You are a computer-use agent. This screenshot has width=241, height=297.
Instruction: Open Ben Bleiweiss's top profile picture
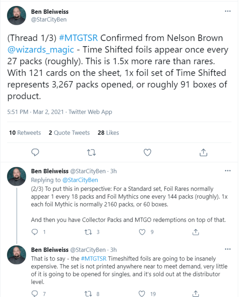[16, 15]
